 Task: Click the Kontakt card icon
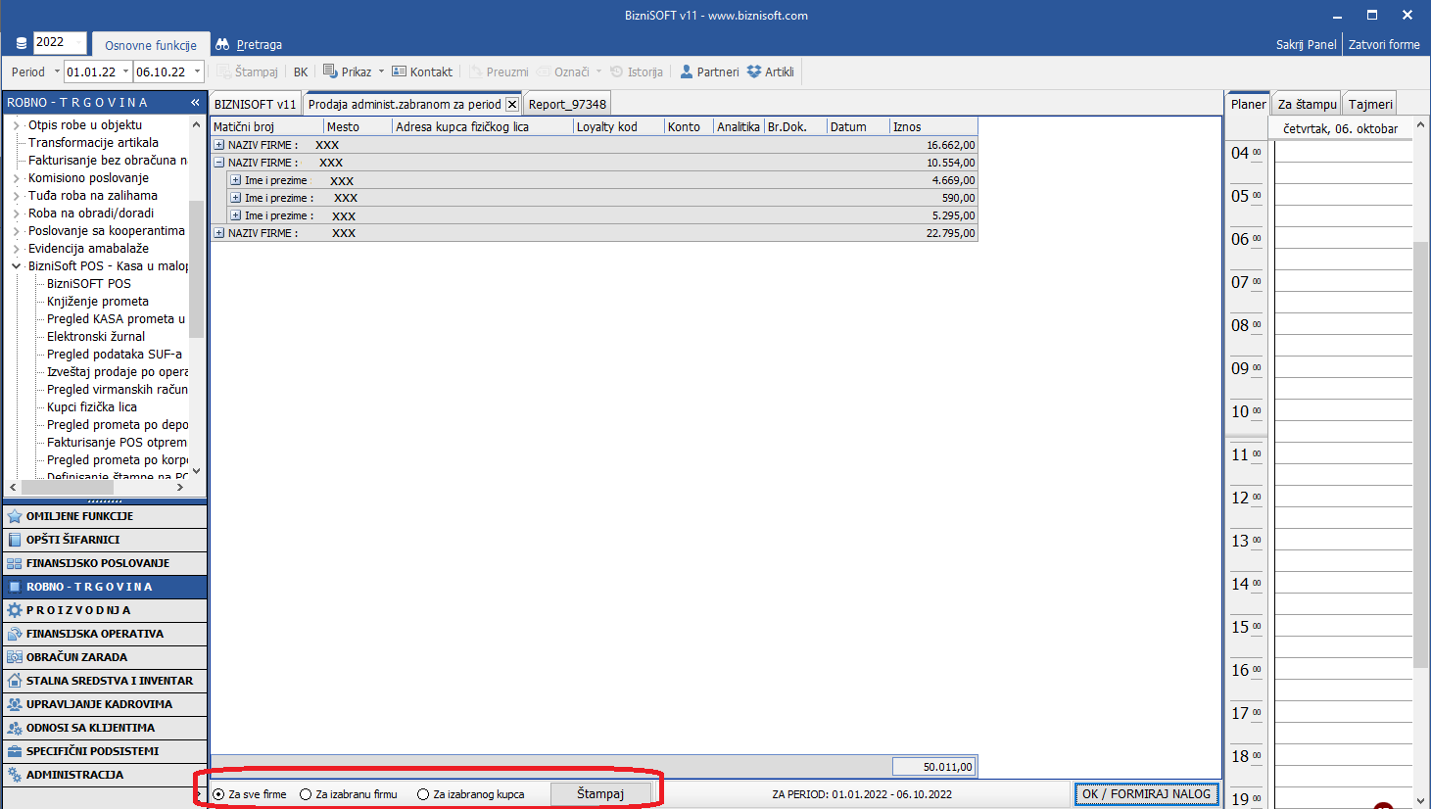point(399,71)
